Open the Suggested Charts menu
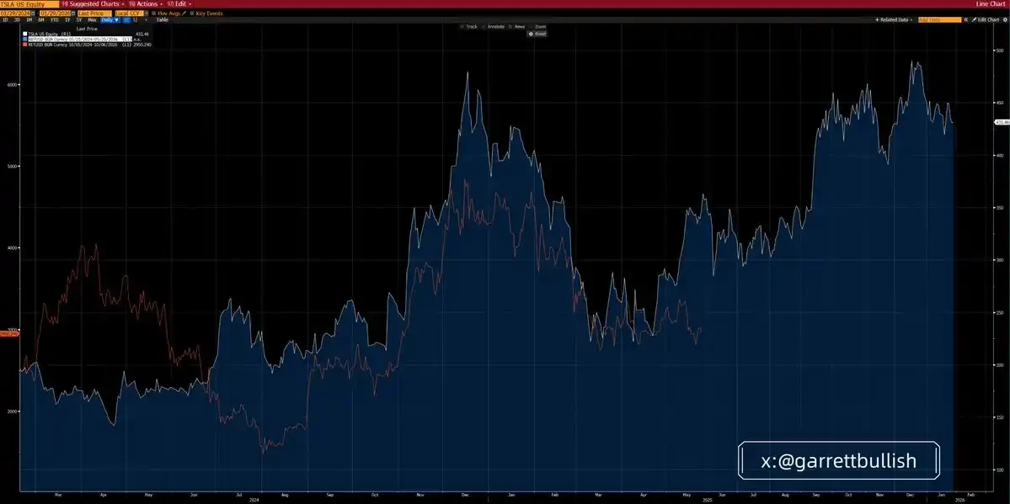Viewport: 1010px width, 504px height. coord(94,3)
